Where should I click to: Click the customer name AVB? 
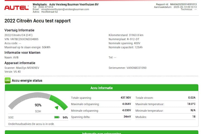pyautogui.click(x=16, y=58)
